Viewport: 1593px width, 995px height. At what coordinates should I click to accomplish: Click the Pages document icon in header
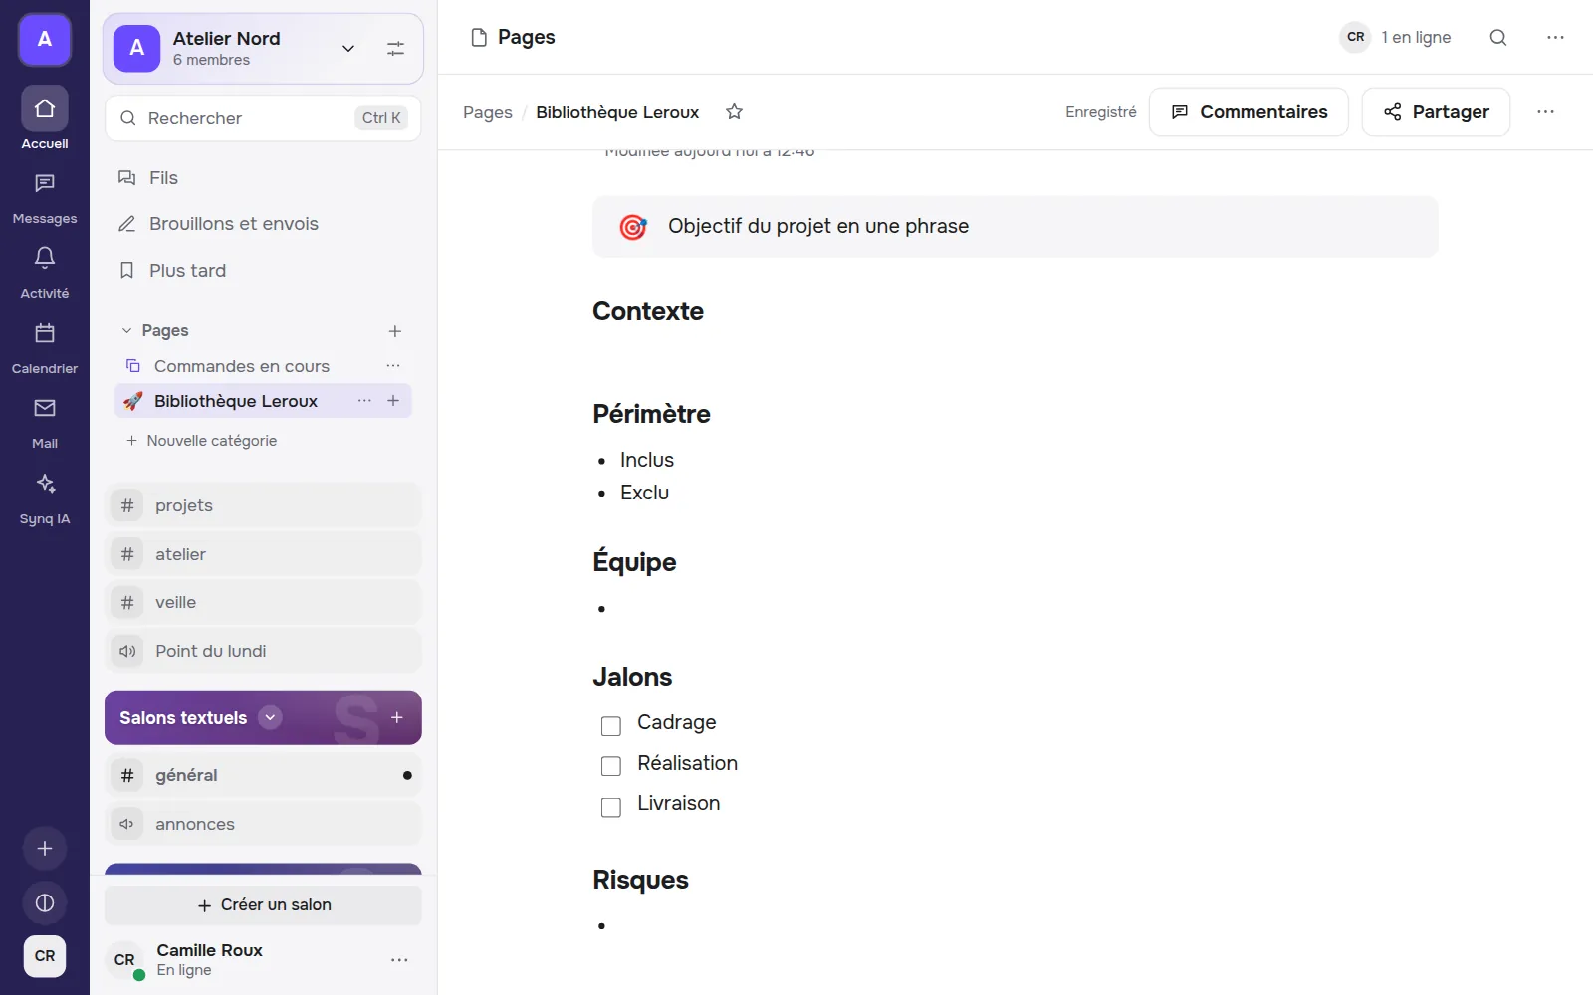479,38
